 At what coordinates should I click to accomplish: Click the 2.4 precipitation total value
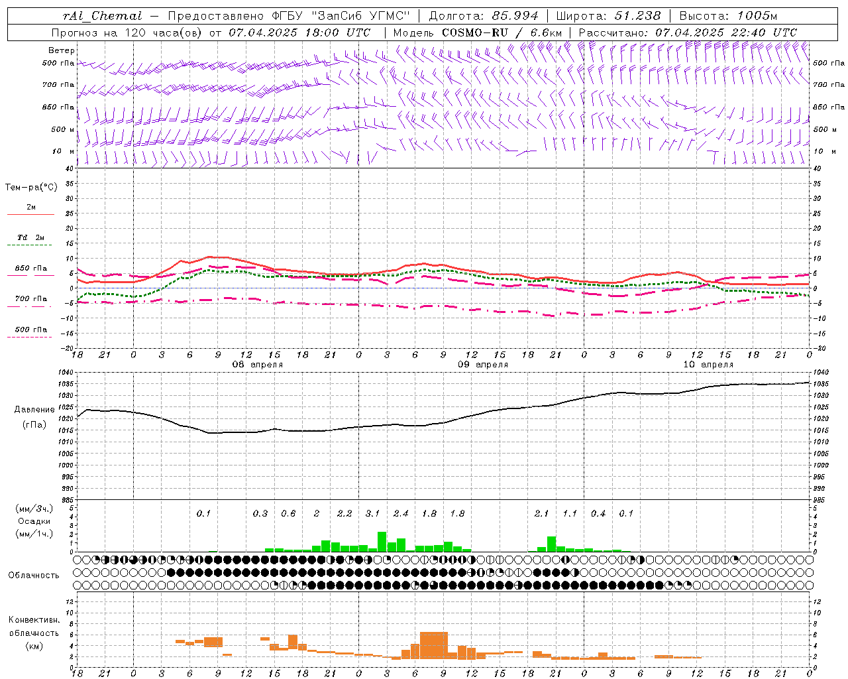click(x=401, y=513)
